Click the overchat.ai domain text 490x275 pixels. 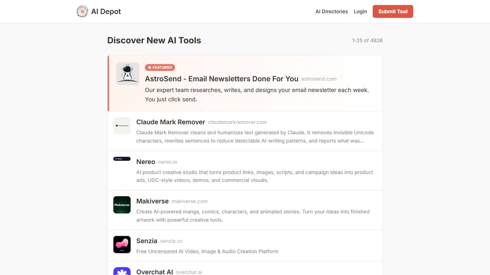(189, 272)
